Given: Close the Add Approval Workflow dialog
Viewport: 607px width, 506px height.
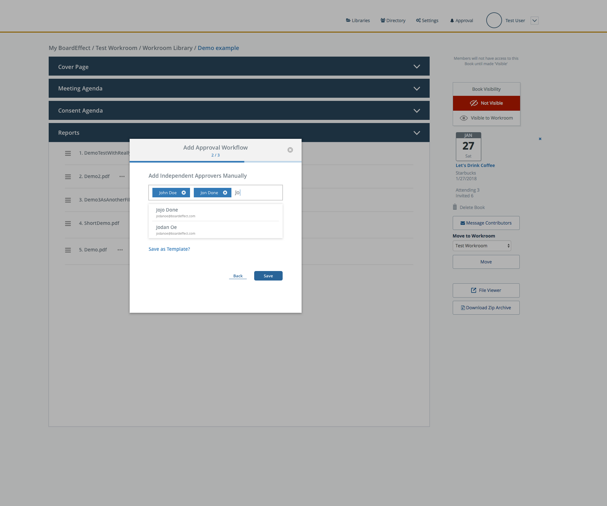Looking at the screenshot, I should click(290, 150).
